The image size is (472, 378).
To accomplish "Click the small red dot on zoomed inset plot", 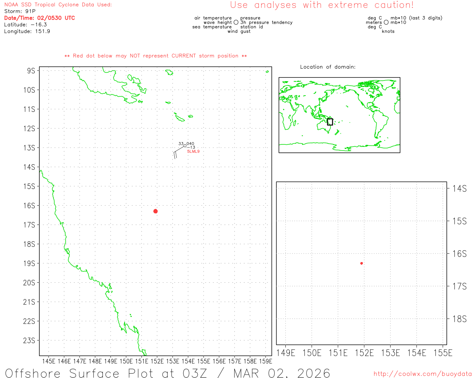I will (361, 263).
